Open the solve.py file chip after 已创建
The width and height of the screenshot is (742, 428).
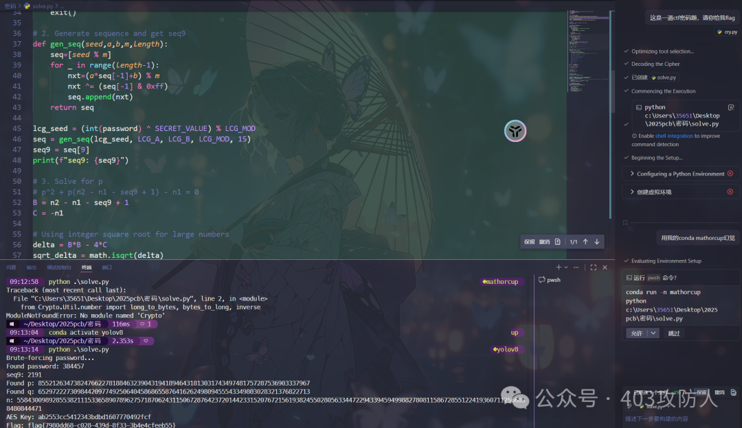pyautogui.click(x=664, y=78)
